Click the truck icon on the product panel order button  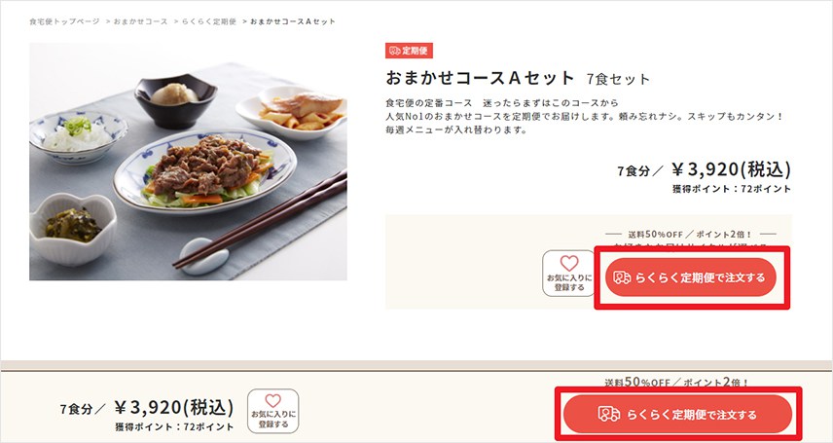point(622,277)
